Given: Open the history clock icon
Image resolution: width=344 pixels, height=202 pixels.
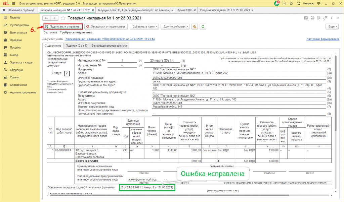Looking at the screenshot, I should pos(284,3).
